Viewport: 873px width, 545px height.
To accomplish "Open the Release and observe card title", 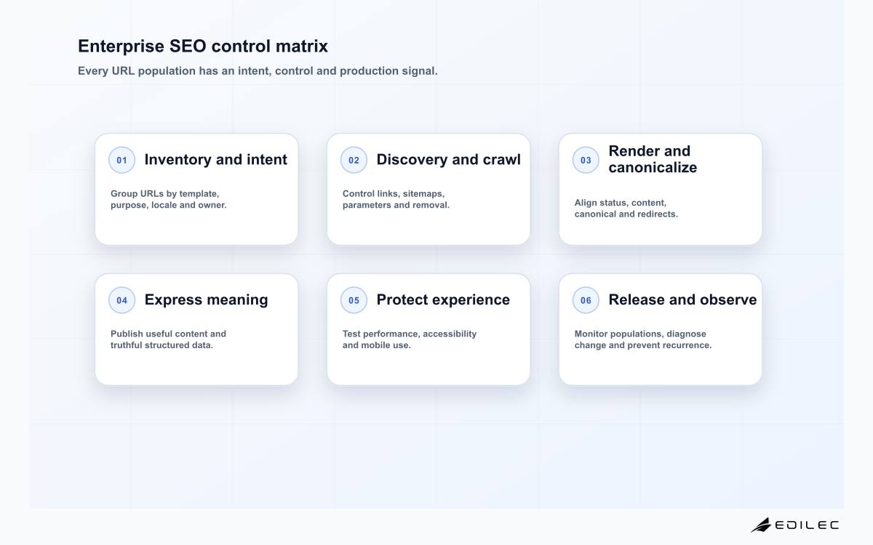I will click(682, 300).
